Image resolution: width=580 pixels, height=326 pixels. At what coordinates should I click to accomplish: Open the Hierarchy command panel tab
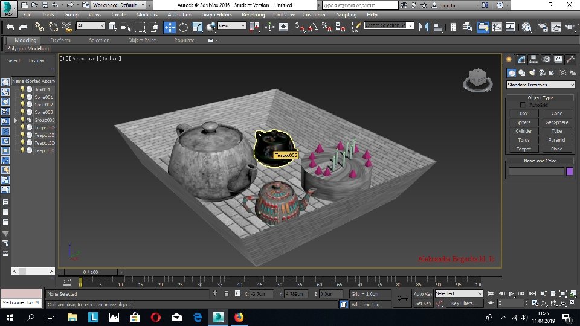[x=534, y=59]
